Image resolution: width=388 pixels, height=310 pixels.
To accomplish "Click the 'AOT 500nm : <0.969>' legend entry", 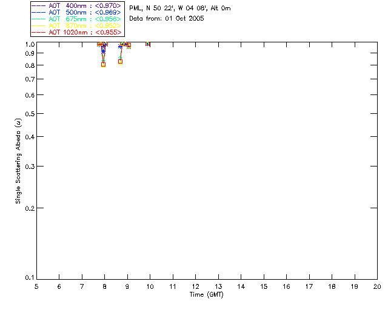I will (x=77, y=12).
